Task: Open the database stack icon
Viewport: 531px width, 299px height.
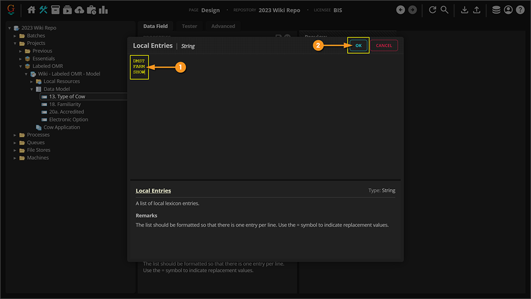Action: tap(496, 10)
